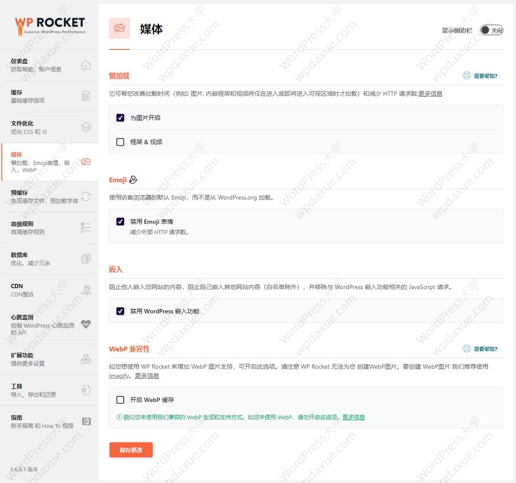Enable 框架 & 视频 lazy load checkbox

click(120, 142)
